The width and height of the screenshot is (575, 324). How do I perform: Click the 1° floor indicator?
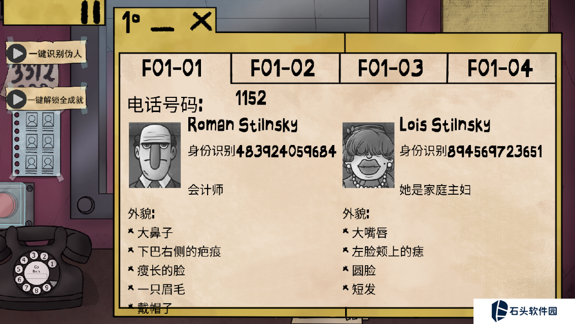(x=131, y=22)
